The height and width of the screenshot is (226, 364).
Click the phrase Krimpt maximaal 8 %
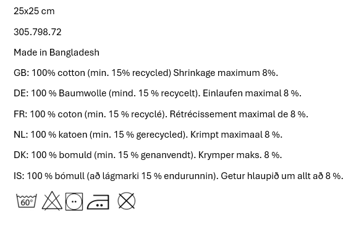[236, 135]
